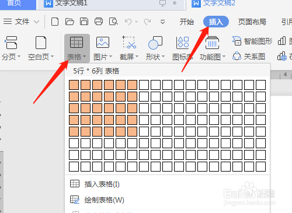Insert a blank page with 空白页 icon

click(x=41, y=43)
